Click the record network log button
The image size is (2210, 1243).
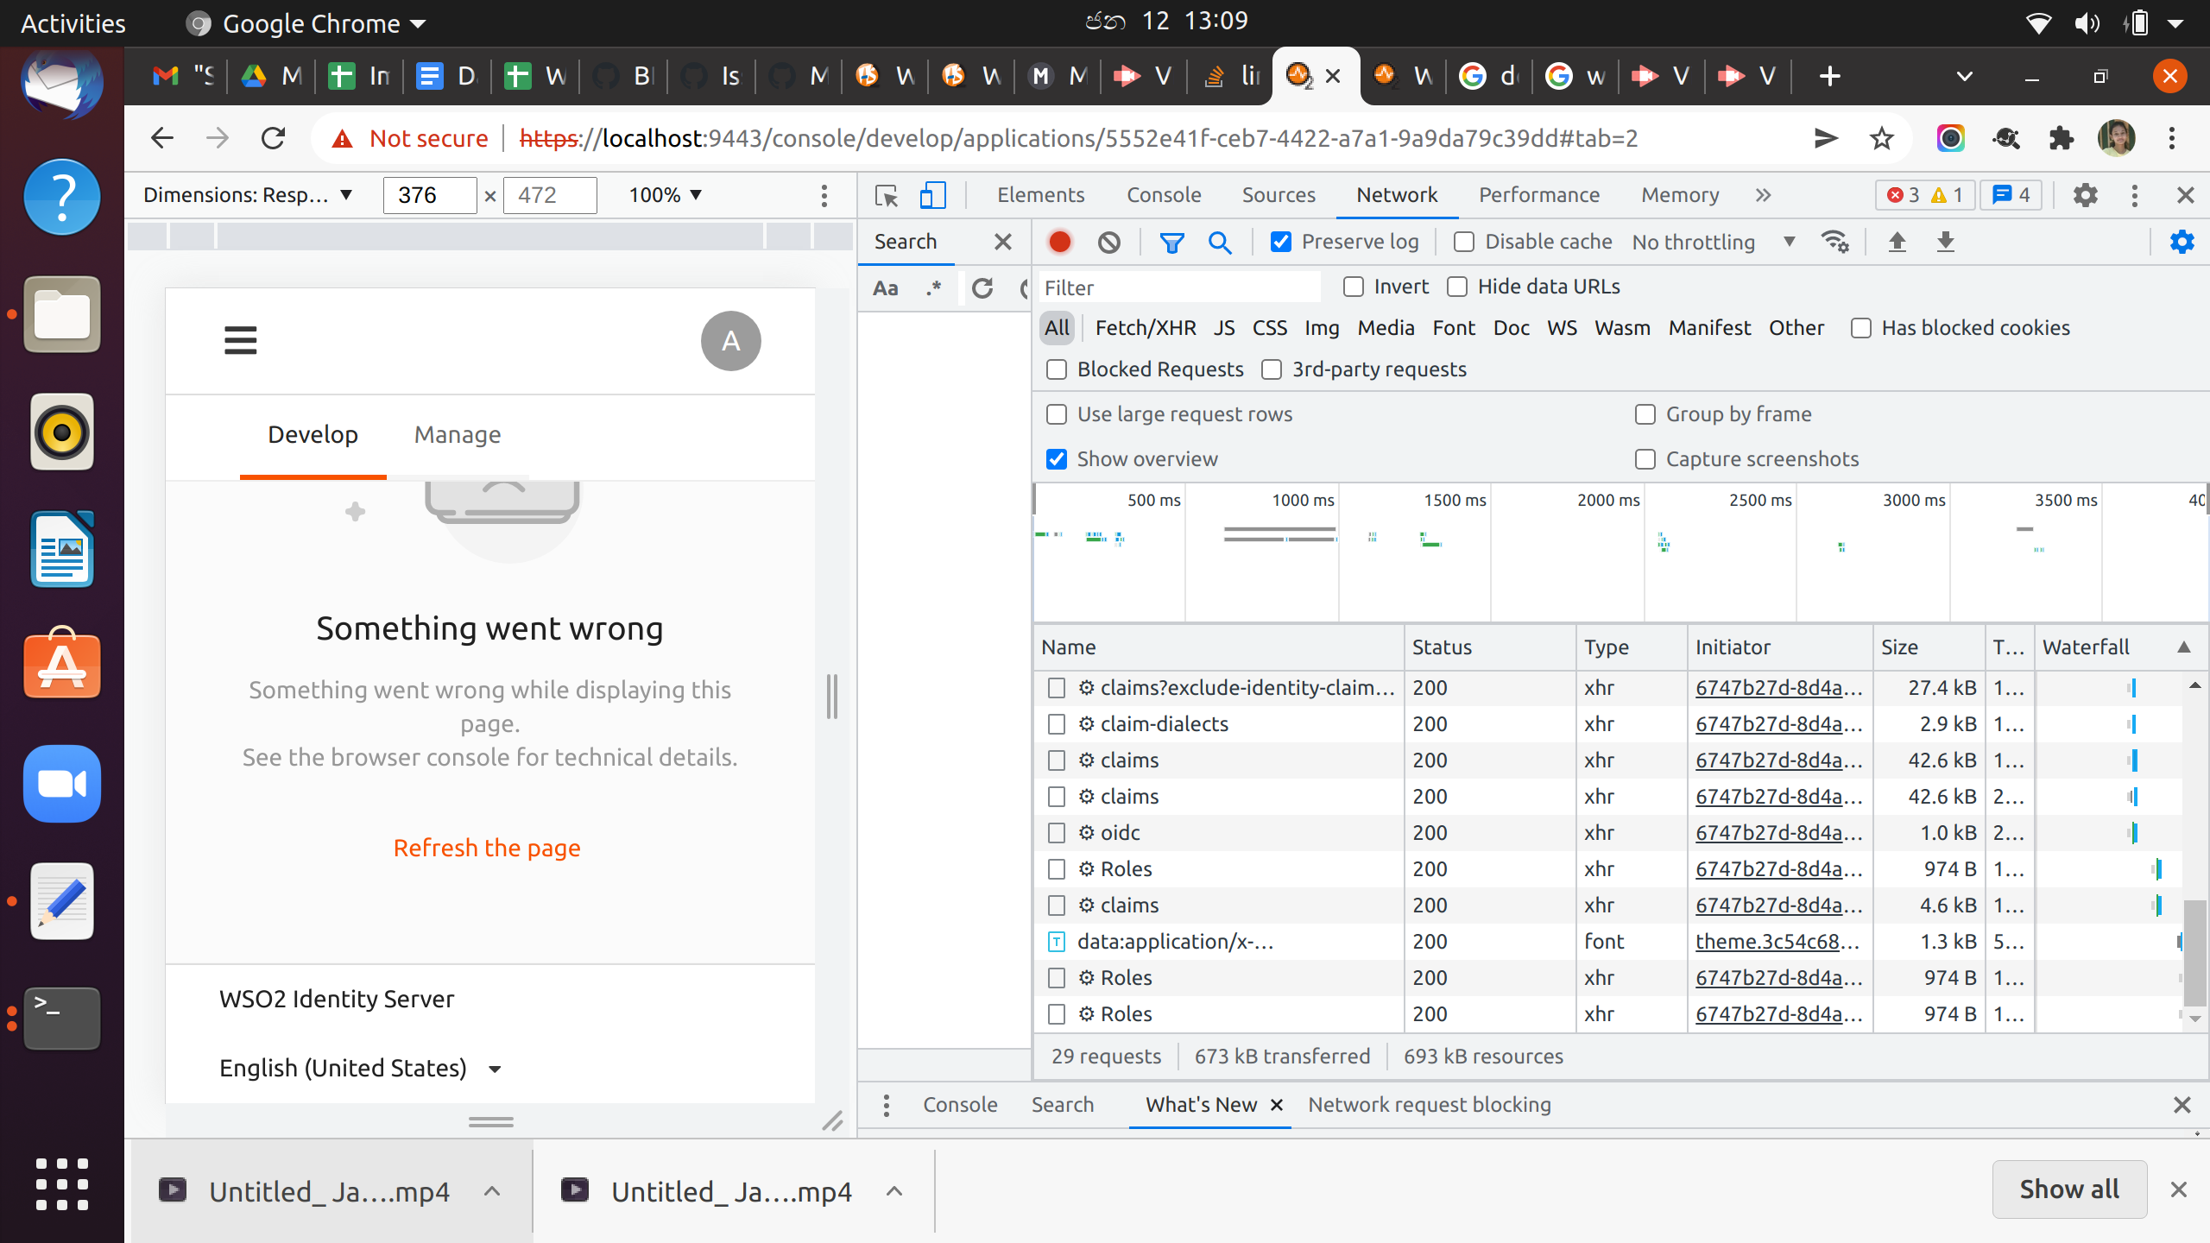tap(1060, 242)
